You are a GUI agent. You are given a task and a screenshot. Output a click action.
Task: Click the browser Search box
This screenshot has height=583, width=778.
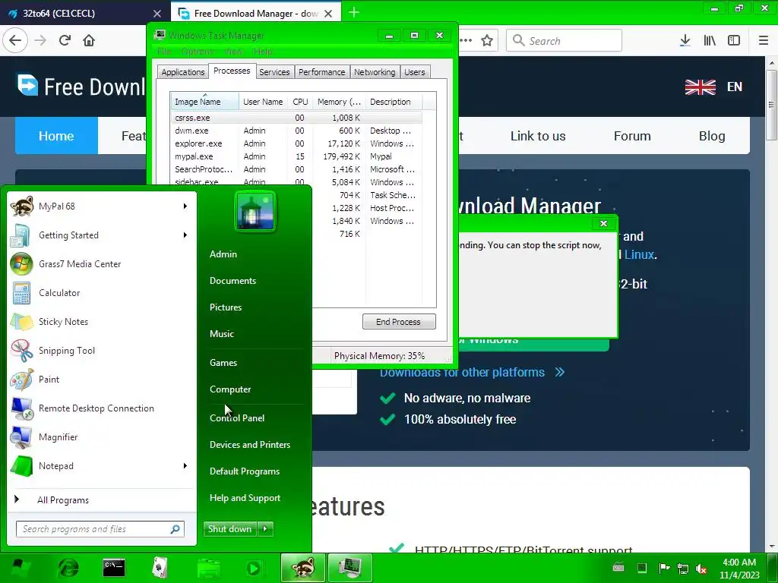(x=564, y=41)
